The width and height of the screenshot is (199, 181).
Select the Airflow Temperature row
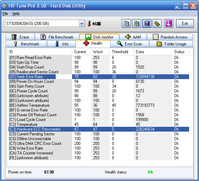(99, 105)
